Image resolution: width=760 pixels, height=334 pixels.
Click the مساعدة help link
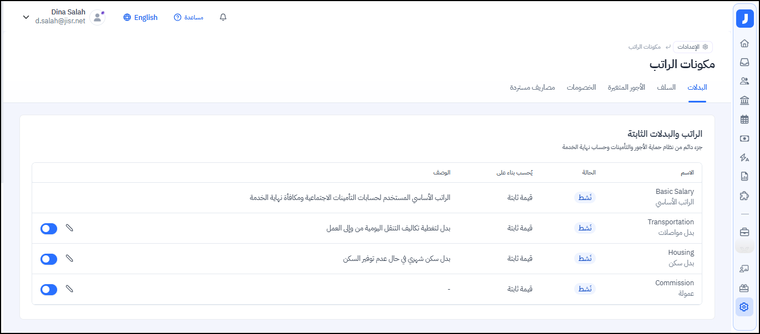[x=189, y=17]
